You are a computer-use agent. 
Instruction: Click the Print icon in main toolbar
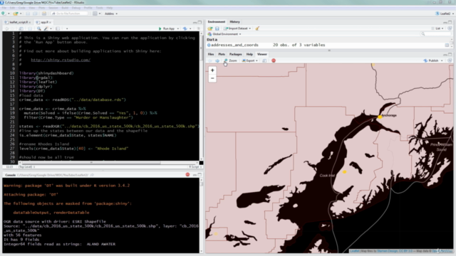pos(44,14)
